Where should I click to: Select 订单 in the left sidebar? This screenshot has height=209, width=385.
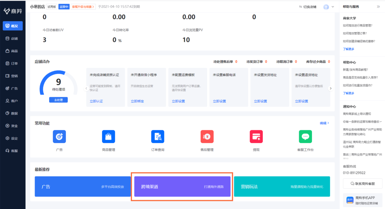12,63
